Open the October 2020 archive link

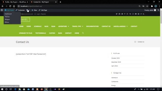[x=115, y=58]
